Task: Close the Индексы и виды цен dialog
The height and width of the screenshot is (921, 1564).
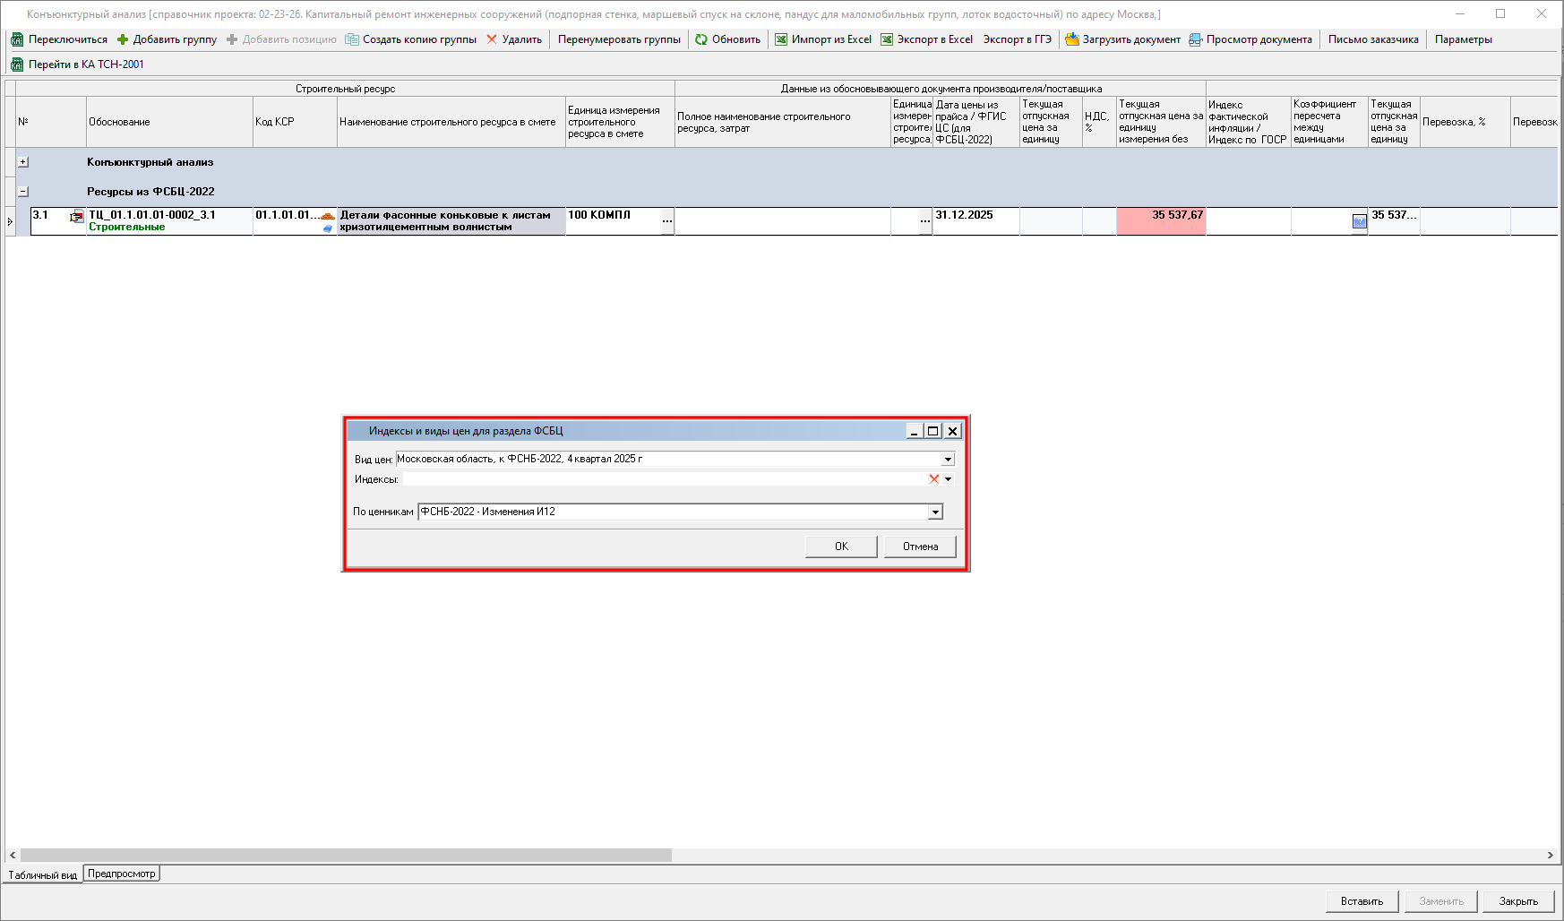Action: click(x=953, y=431)
